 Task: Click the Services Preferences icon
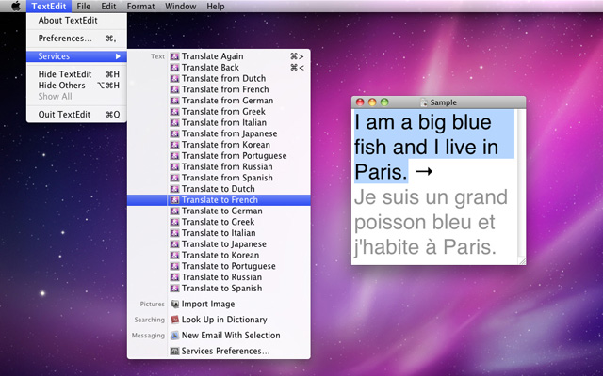tap(174, 351)
